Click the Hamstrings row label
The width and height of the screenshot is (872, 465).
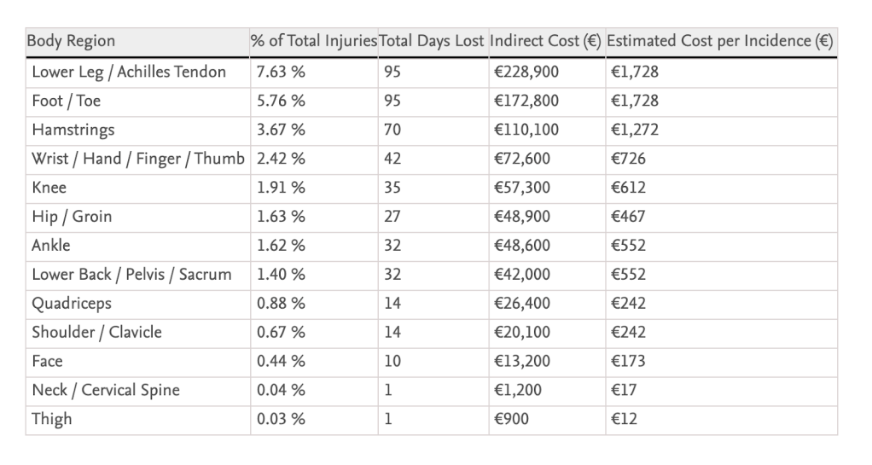73,130
